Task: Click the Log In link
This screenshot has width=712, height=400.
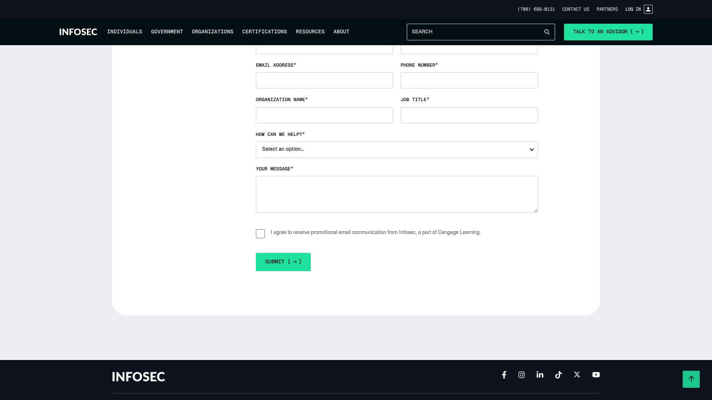Action: 633,9
